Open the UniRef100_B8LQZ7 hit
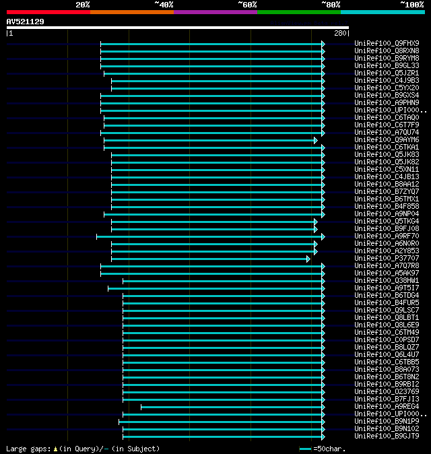 click(x=387, y=348)
